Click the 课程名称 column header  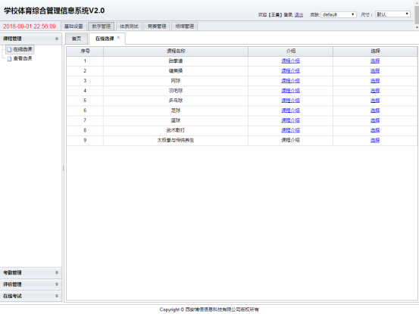click(x=176, y=51)
